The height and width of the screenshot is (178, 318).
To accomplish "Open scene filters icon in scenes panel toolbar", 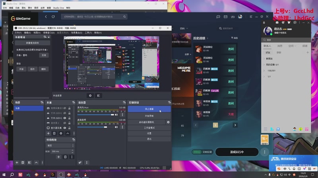I will [29, 163].
